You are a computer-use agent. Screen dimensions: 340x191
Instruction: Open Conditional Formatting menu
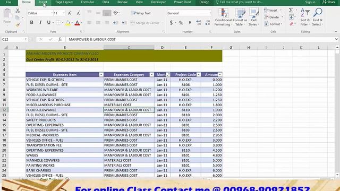point(223,17)
